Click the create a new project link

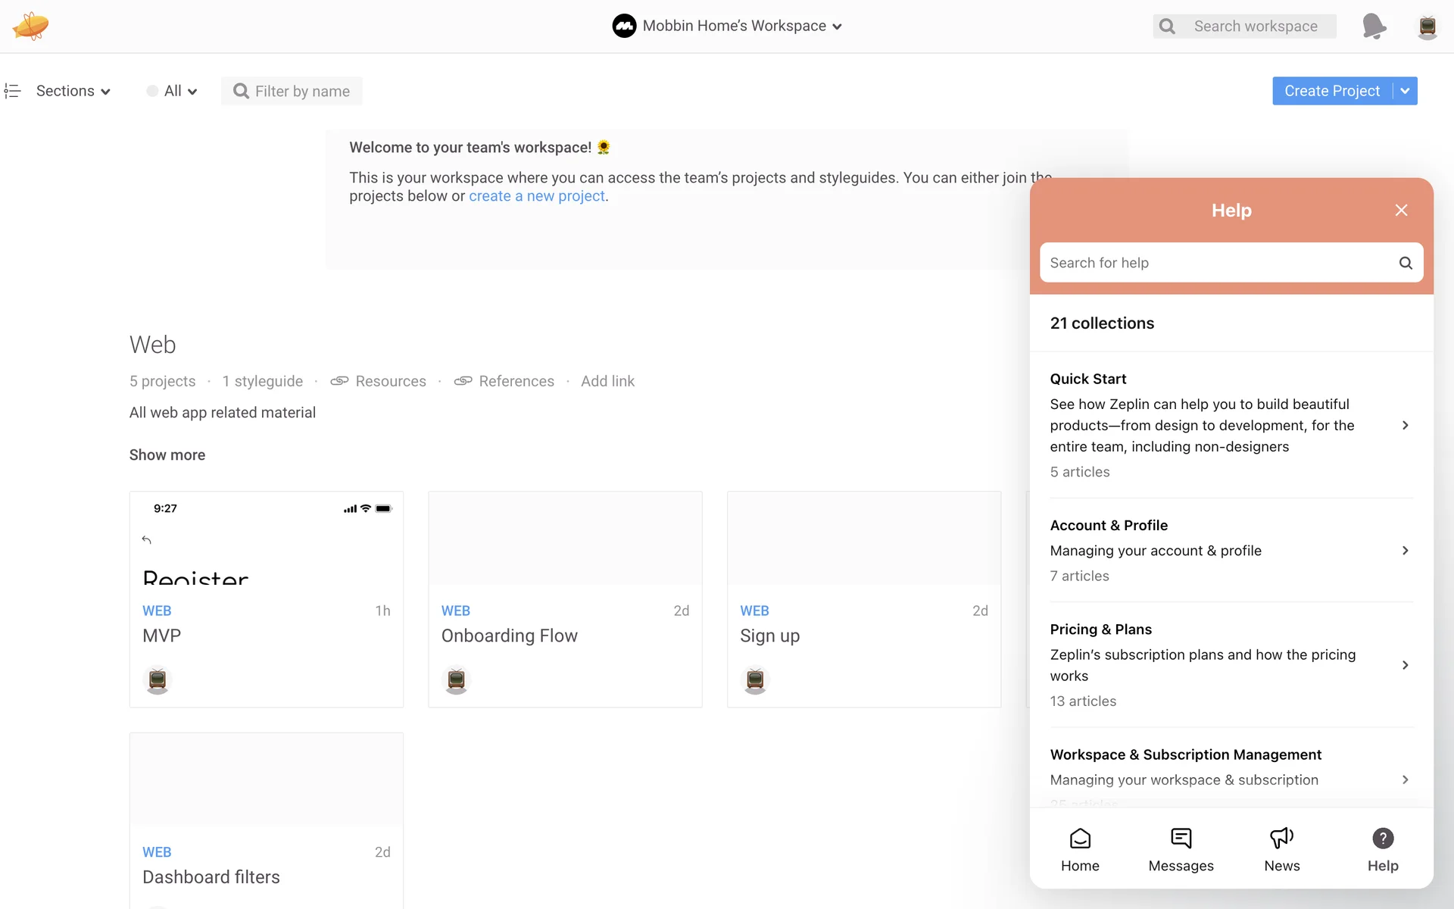pos(536,196)
